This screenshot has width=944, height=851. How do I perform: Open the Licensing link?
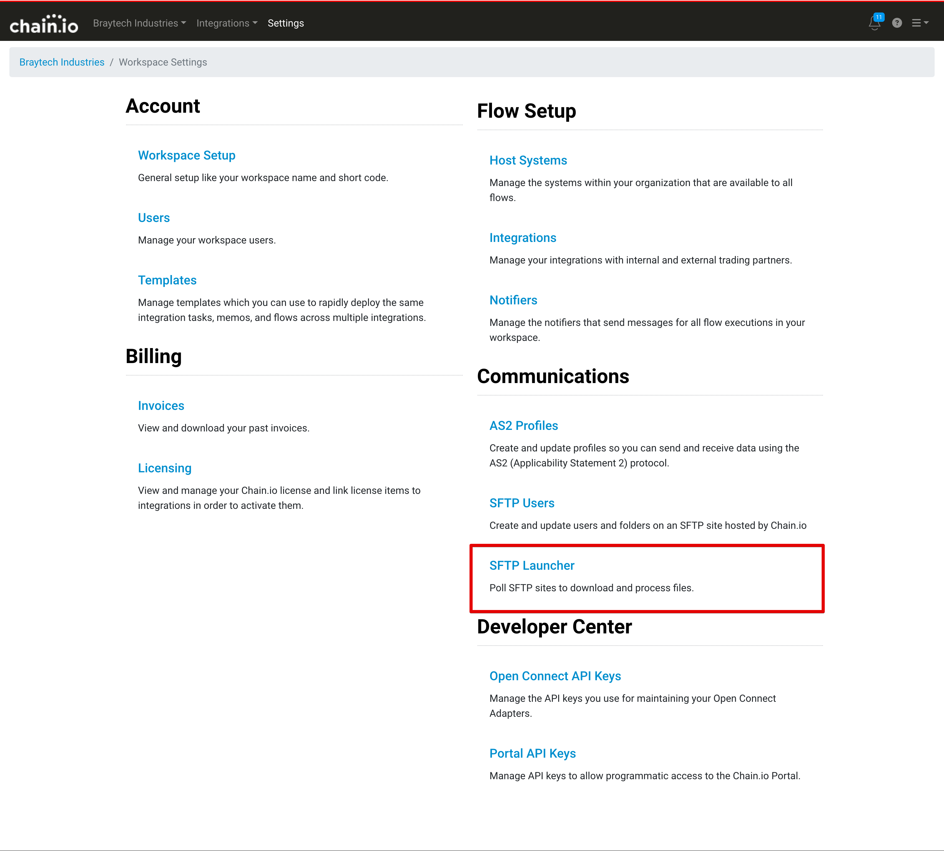pyautogui.click(x=165, y=468)
